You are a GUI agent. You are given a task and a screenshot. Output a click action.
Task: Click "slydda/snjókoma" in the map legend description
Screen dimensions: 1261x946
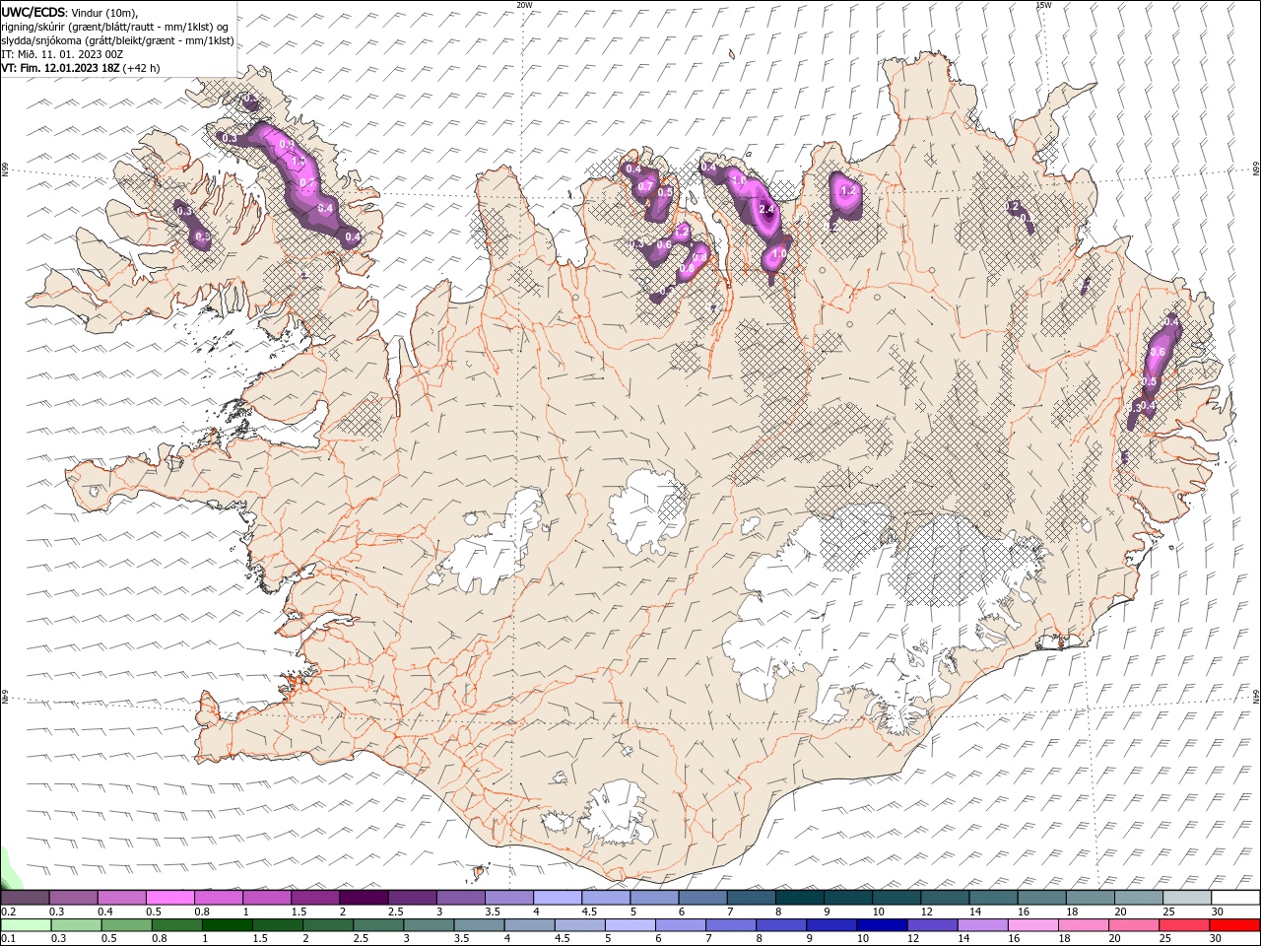39,40
